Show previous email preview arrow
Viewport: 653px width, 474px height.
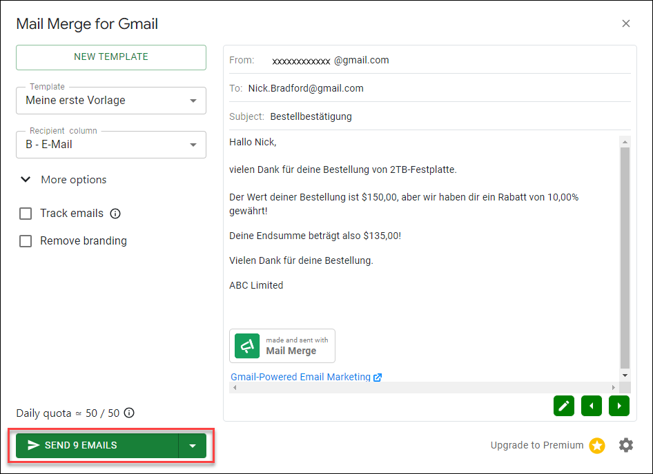point(592,406)
